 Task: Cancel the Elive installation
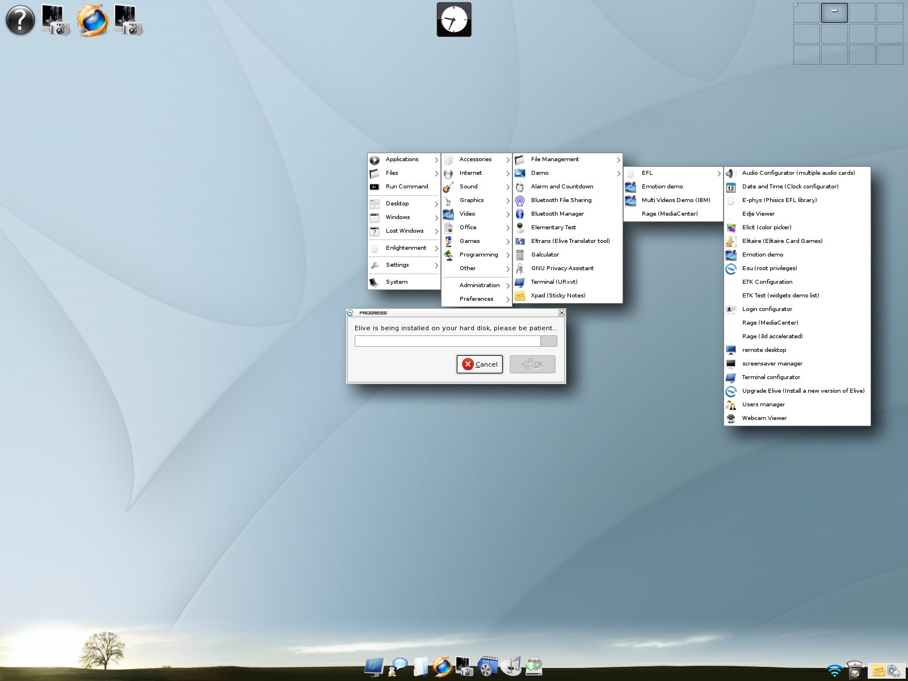click(480, 364)
